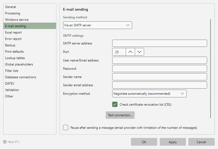Select the E-mail sending category
The image size is (218, 149).
30,26
